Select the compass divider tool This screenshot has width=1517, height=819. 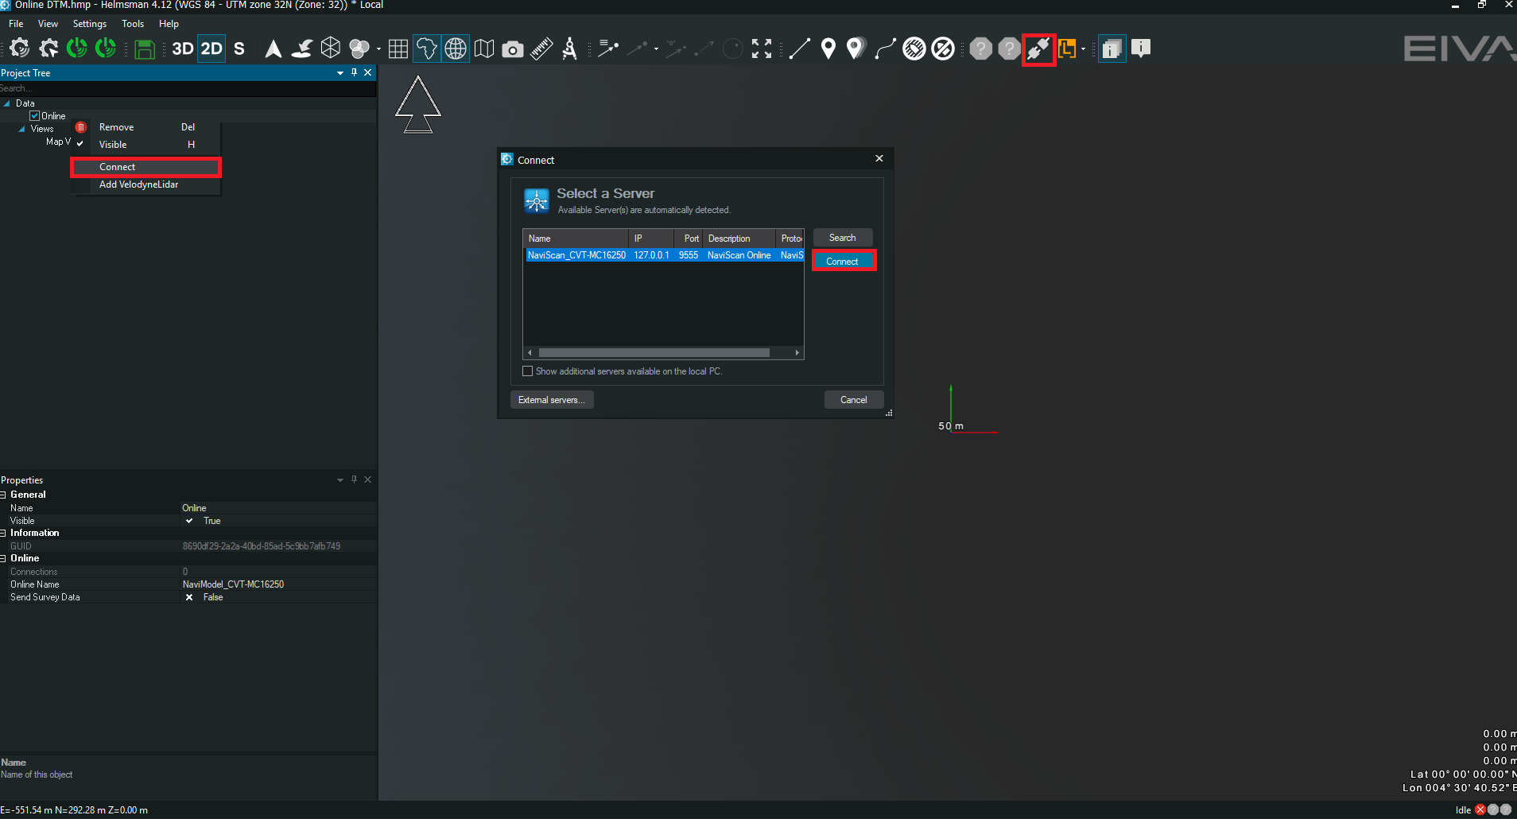[x=569, y=49]
